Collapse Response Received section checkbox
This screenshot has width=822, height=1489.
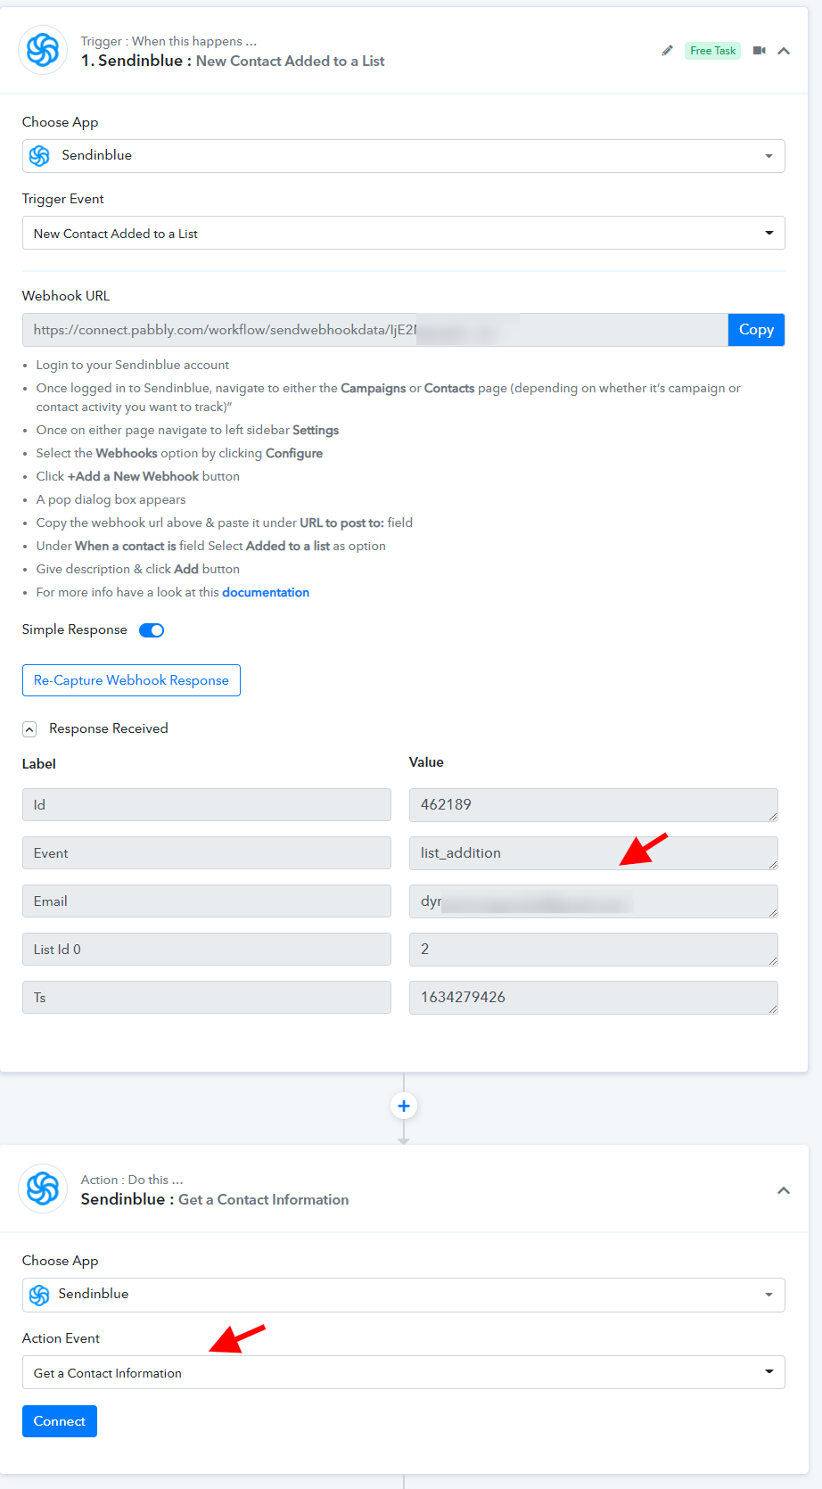[29, 729]
